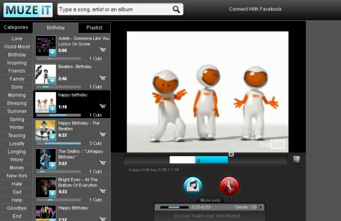Click cart icon for happy birthday 1:18
This screenshot has width=341, height=221.
tap(103, 106)
